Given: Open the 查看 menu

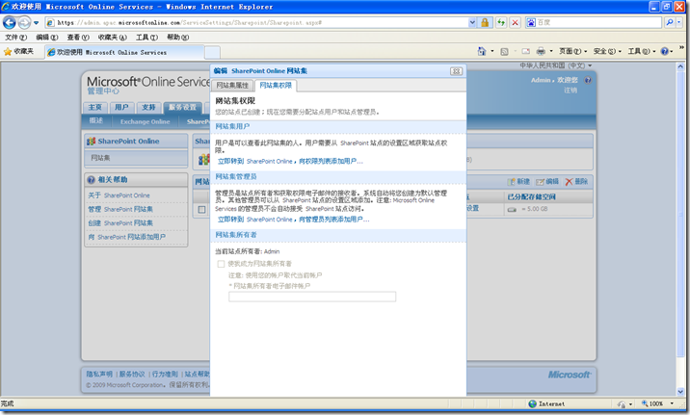Looking at the screenshot, I should [x=78, y=38].
